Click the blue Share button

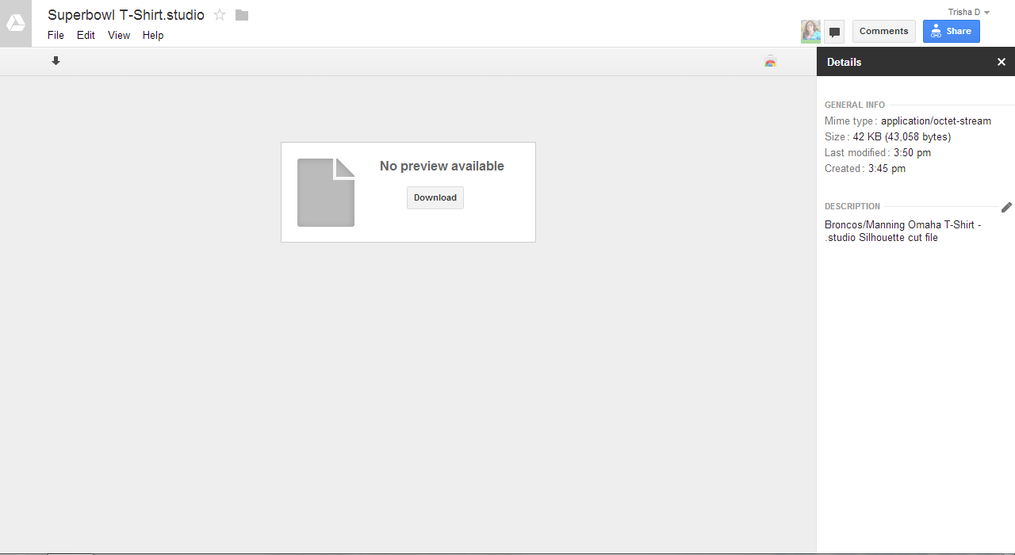pyautogui.click(x=951, y=31)
